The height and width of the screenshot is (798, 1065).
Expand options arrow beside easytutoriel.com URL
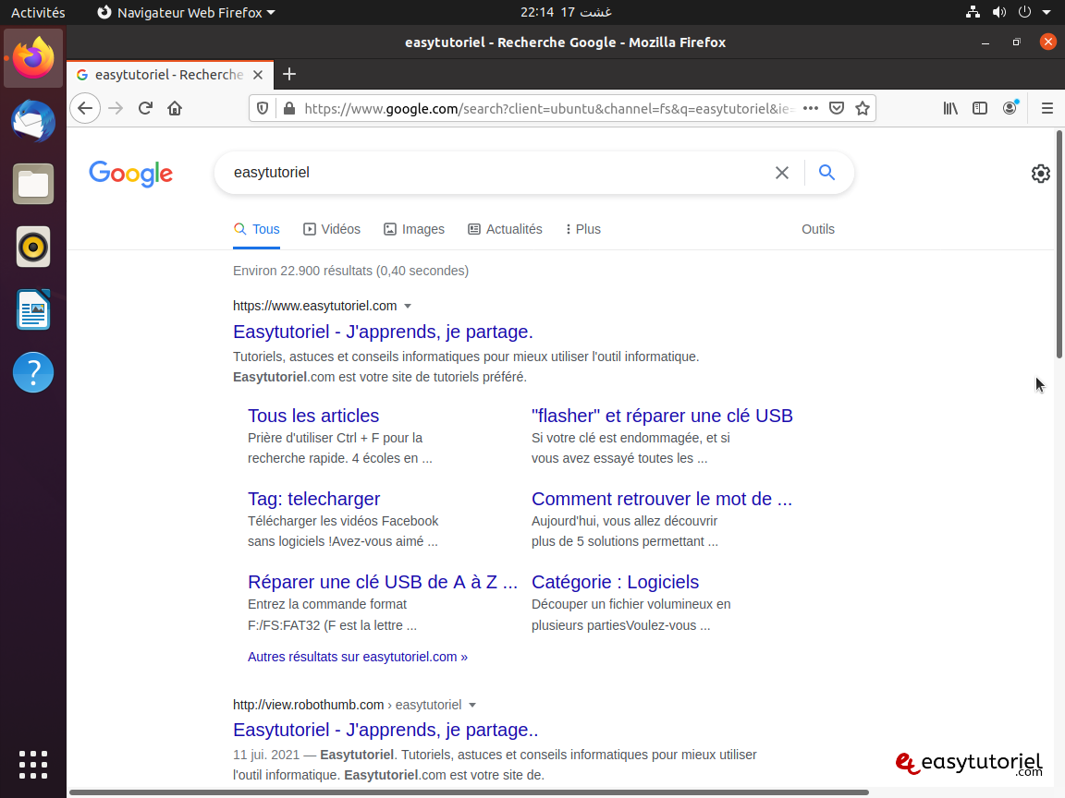pos(408,306)
